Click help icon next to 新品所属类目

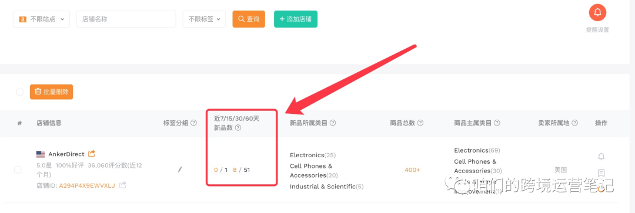[332, 123]
